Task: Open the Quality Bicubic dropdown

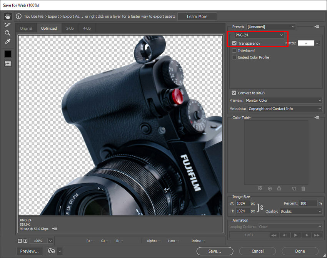Action: click(301, 211)
